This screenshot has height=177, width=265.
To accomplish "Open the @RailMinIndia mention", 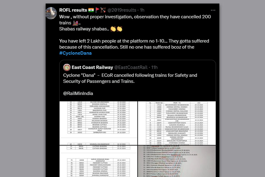I will tap(78, 93).
